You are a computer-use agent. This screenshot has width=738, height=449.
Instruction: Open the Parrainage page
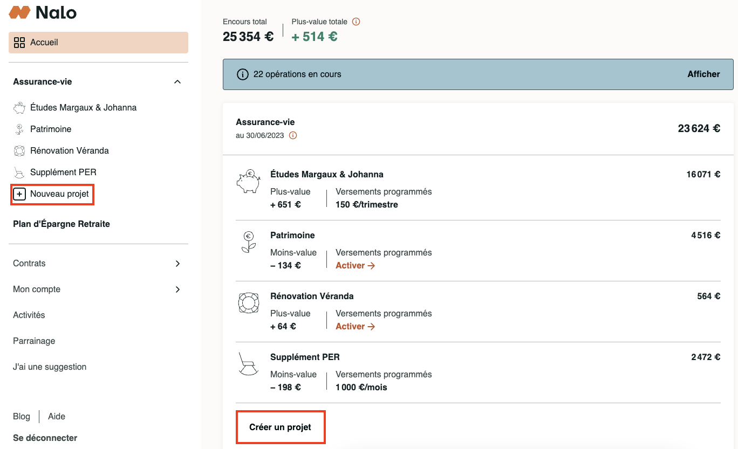click(x=34, y=341)
